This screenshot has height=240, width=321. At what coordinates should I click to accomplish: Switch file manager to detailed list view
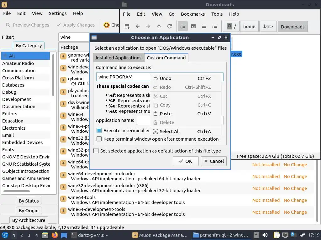pos(214,26)
